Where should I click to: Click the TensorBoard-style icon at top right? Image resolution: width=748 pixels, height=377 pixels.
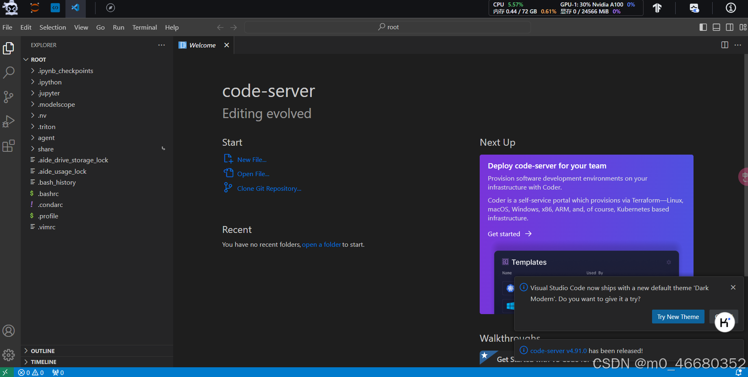[x=657, y=8]
